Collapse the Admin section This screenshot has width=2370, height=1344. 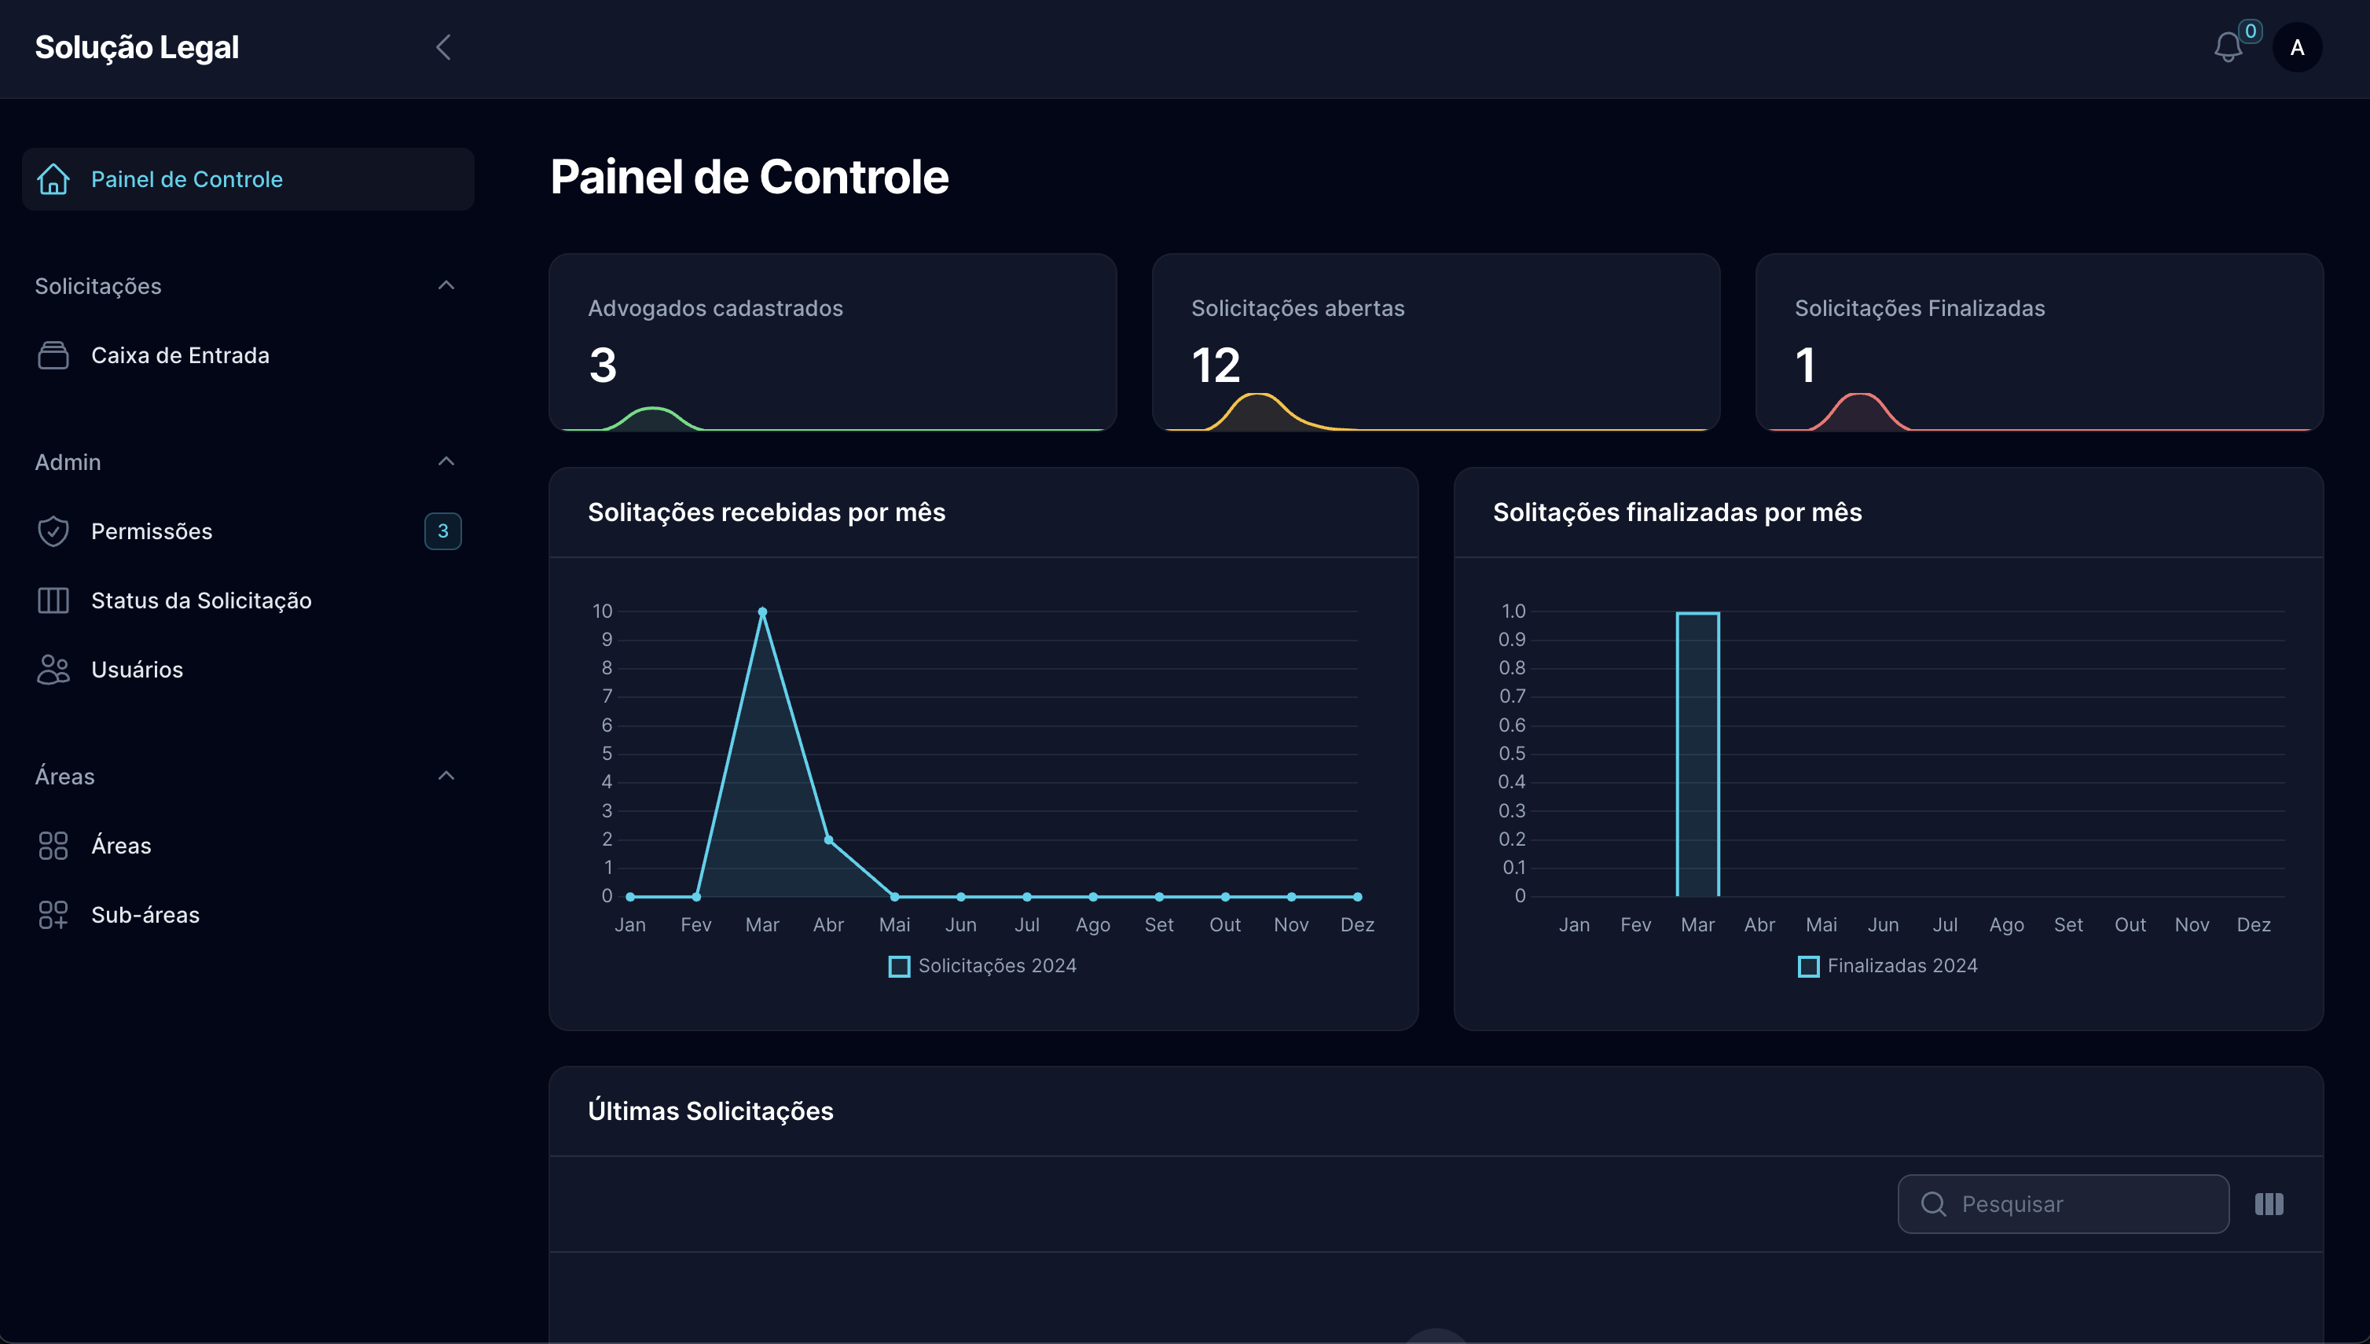446,461
